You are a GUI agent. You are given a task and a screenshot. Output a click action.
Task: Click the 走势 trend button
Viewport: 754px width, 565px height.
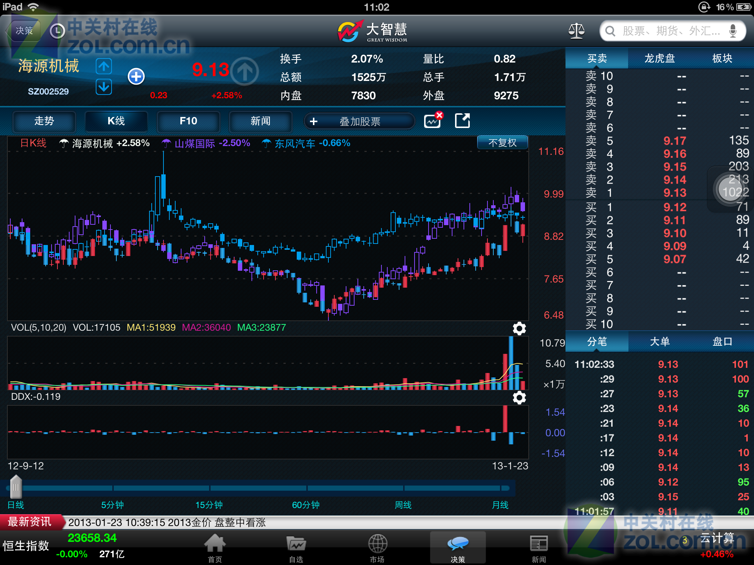tap(44, 121)
